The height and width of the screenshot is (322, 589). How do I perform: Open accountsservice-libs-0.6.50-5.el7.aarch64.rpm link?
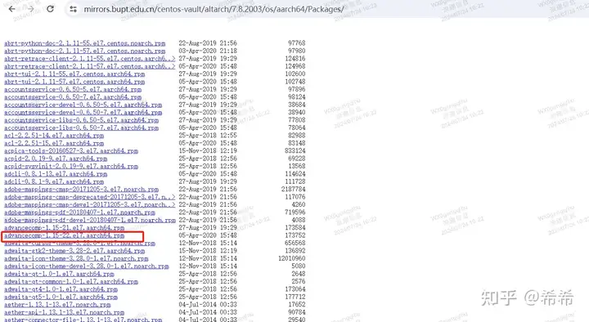tap(81, 120)
